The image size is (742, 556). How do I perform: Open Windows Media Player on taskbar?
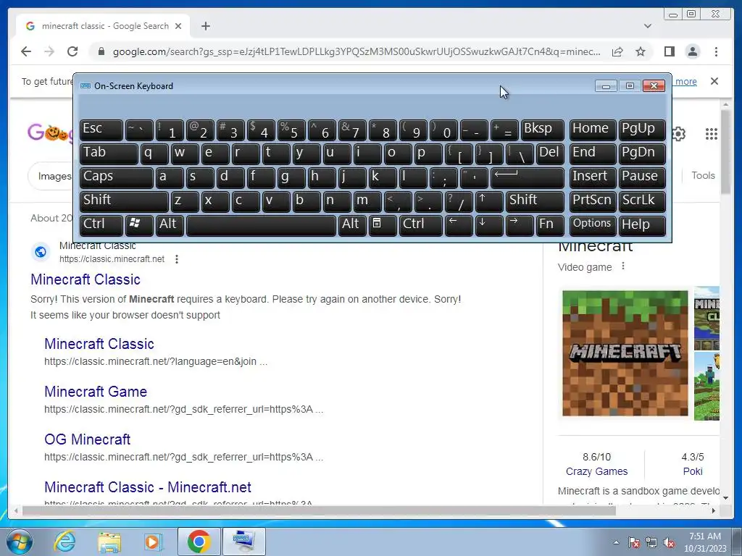[153, 542]
